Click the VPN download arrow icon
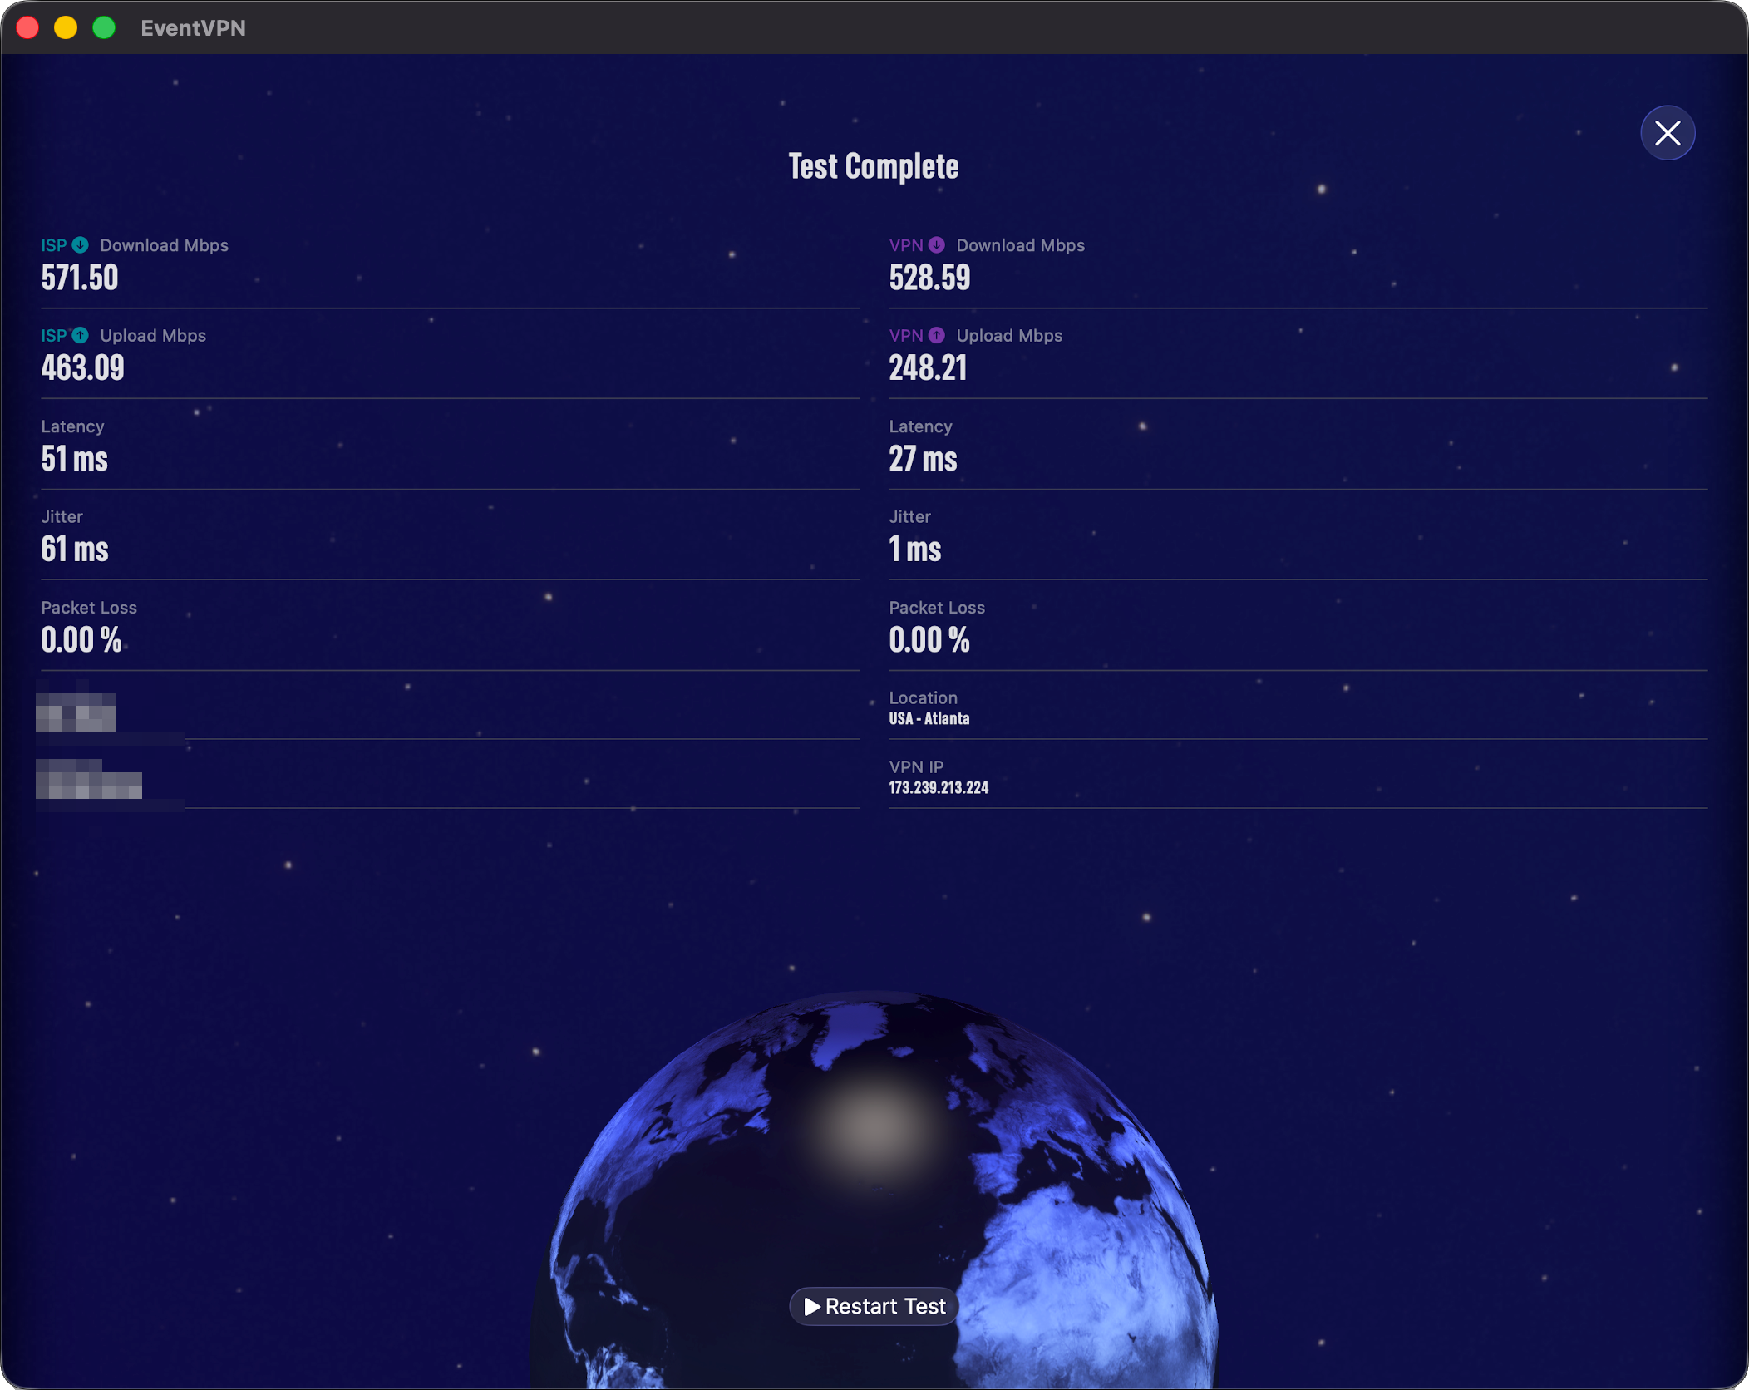This screenshot has height=1390, width=1749. tap(936, 245)
